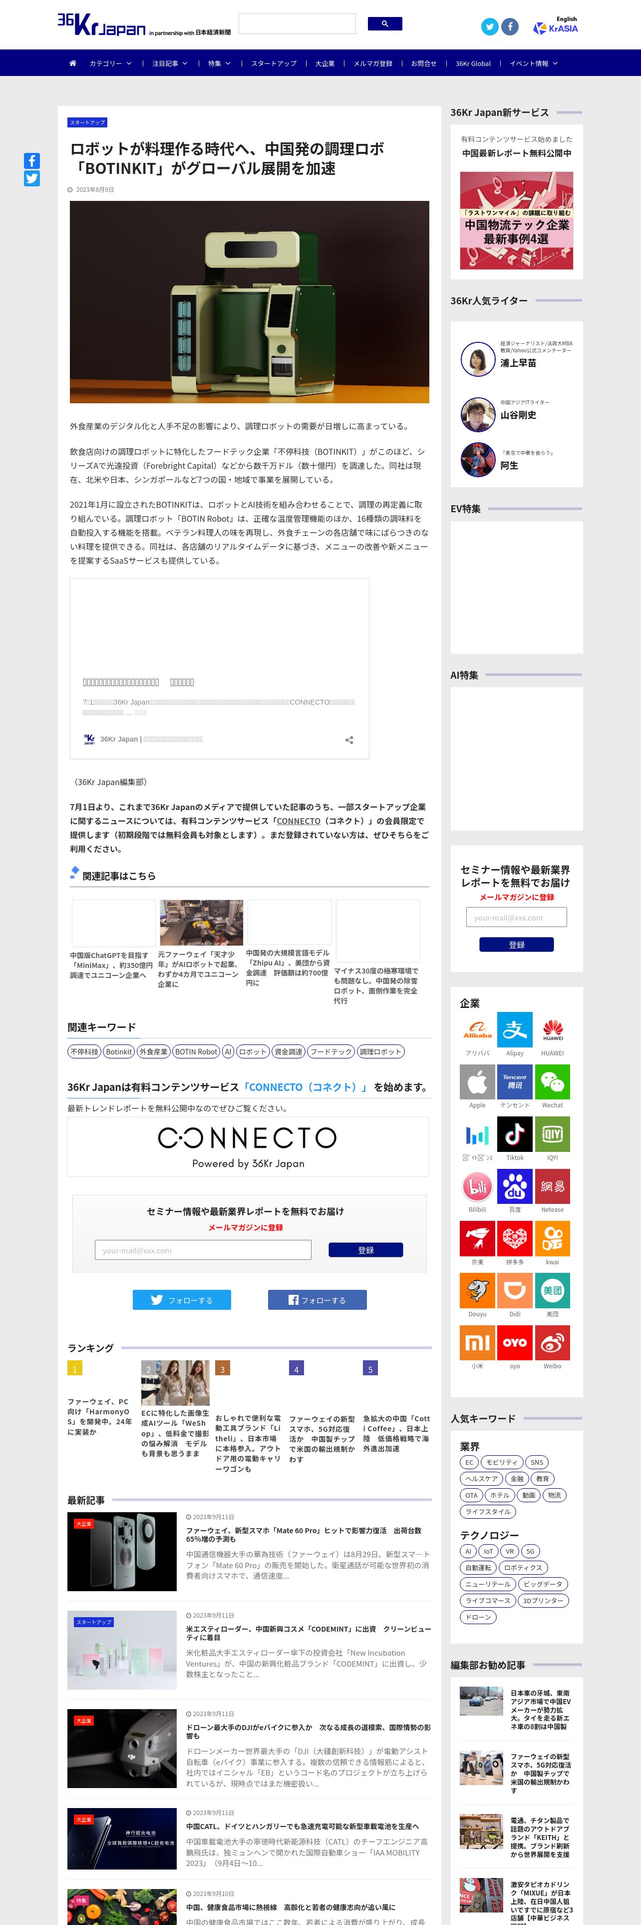Click the share icon in embedded card
Viewport: 641px width, 1925px height.
349,740
